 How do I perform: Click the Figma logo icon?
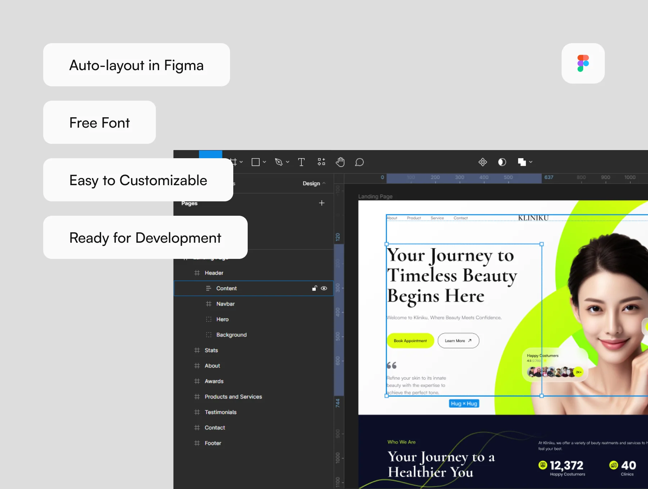coord(583,63)
